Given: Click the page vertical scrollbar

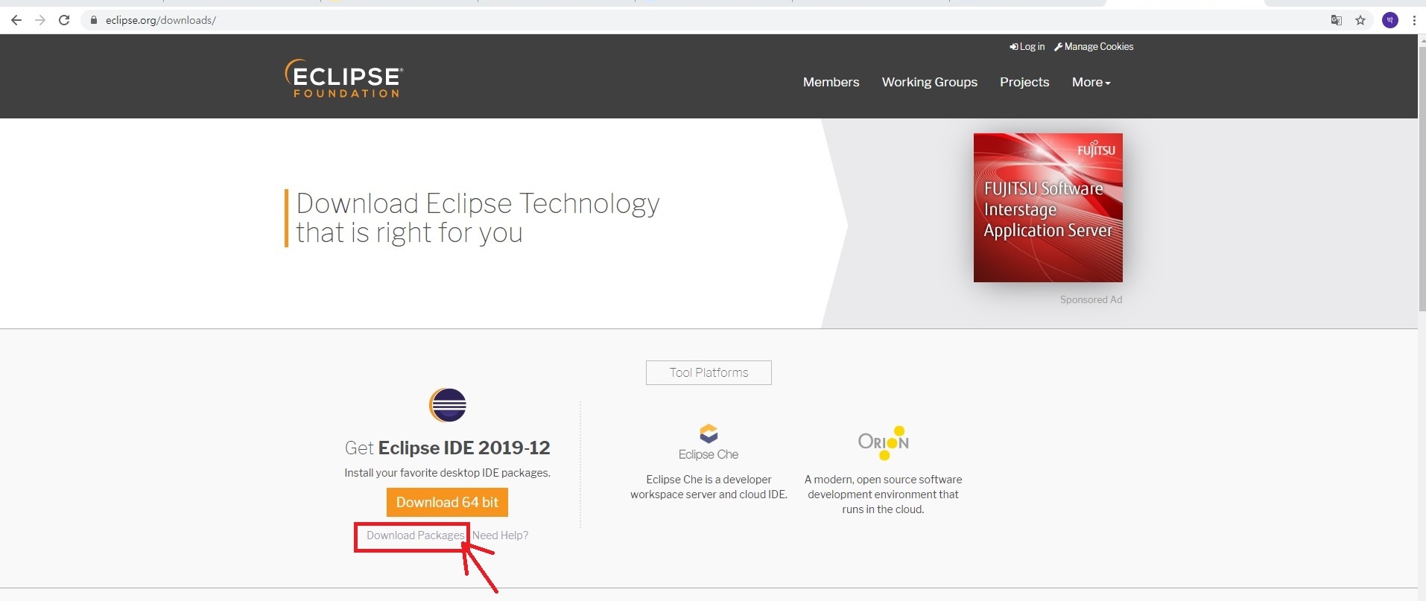Looking at the screenshot, I should pyautogui.click(x=1422, y=179).
